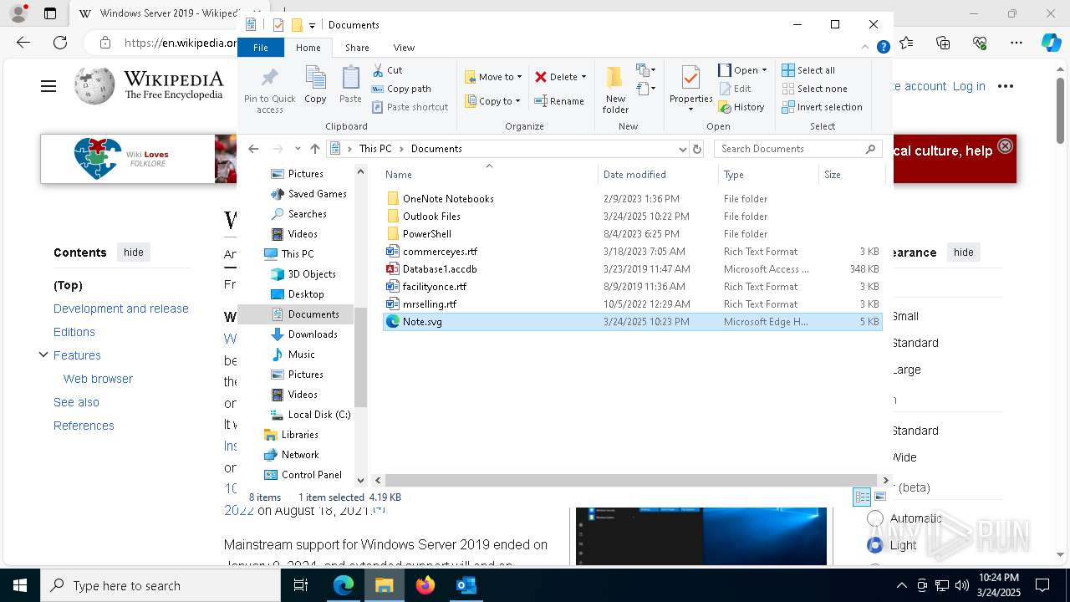Switch to Large icons view

coord(880,497)
